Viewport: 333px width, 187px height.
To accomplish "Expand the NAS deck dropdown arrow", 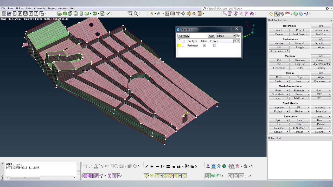I will 292,14.
